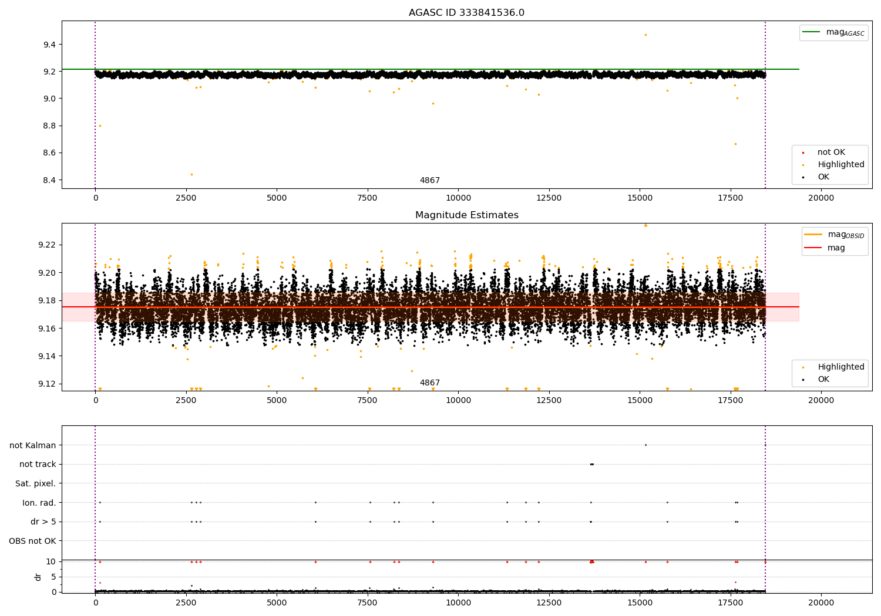This screenshot has height=616, width=881.
Task: Click the 9.22 tick on the middle plot
Action: pos(47,245)
